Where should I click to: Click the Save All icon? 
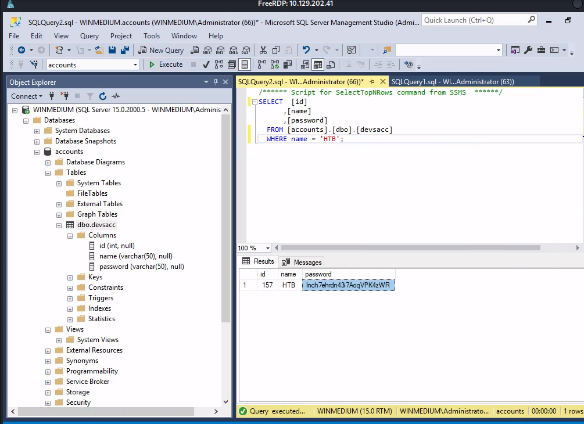click(x=124, y=51)
